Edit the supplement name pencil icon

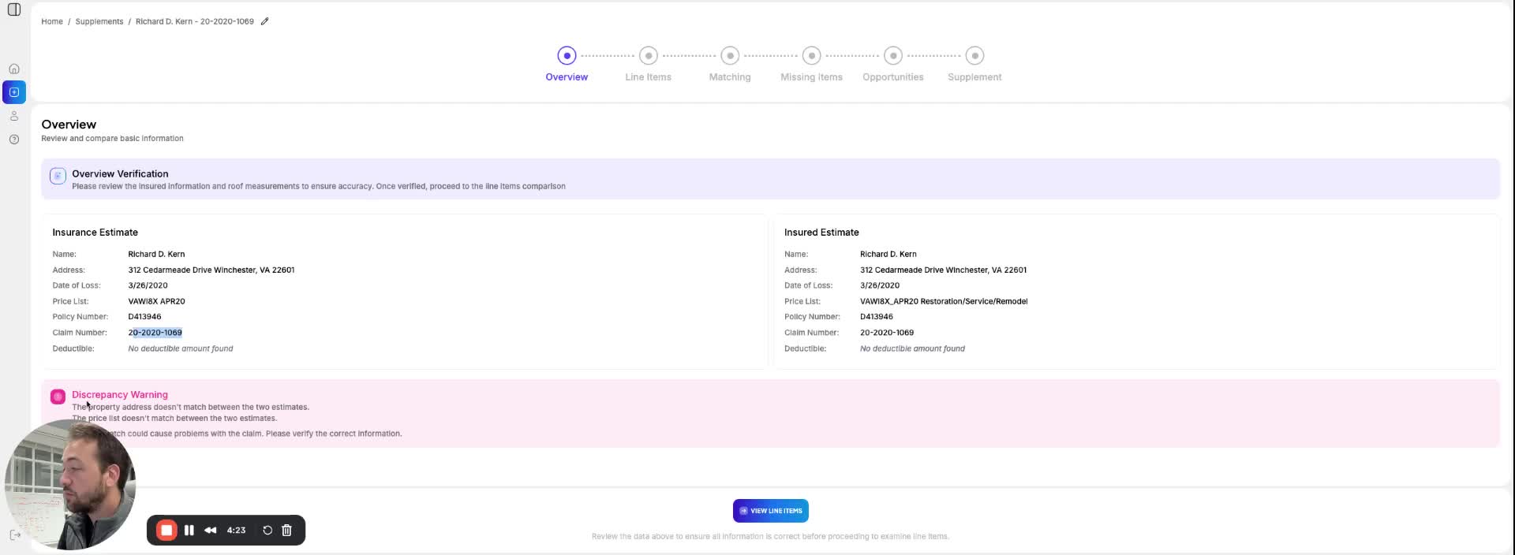[265, 21]
